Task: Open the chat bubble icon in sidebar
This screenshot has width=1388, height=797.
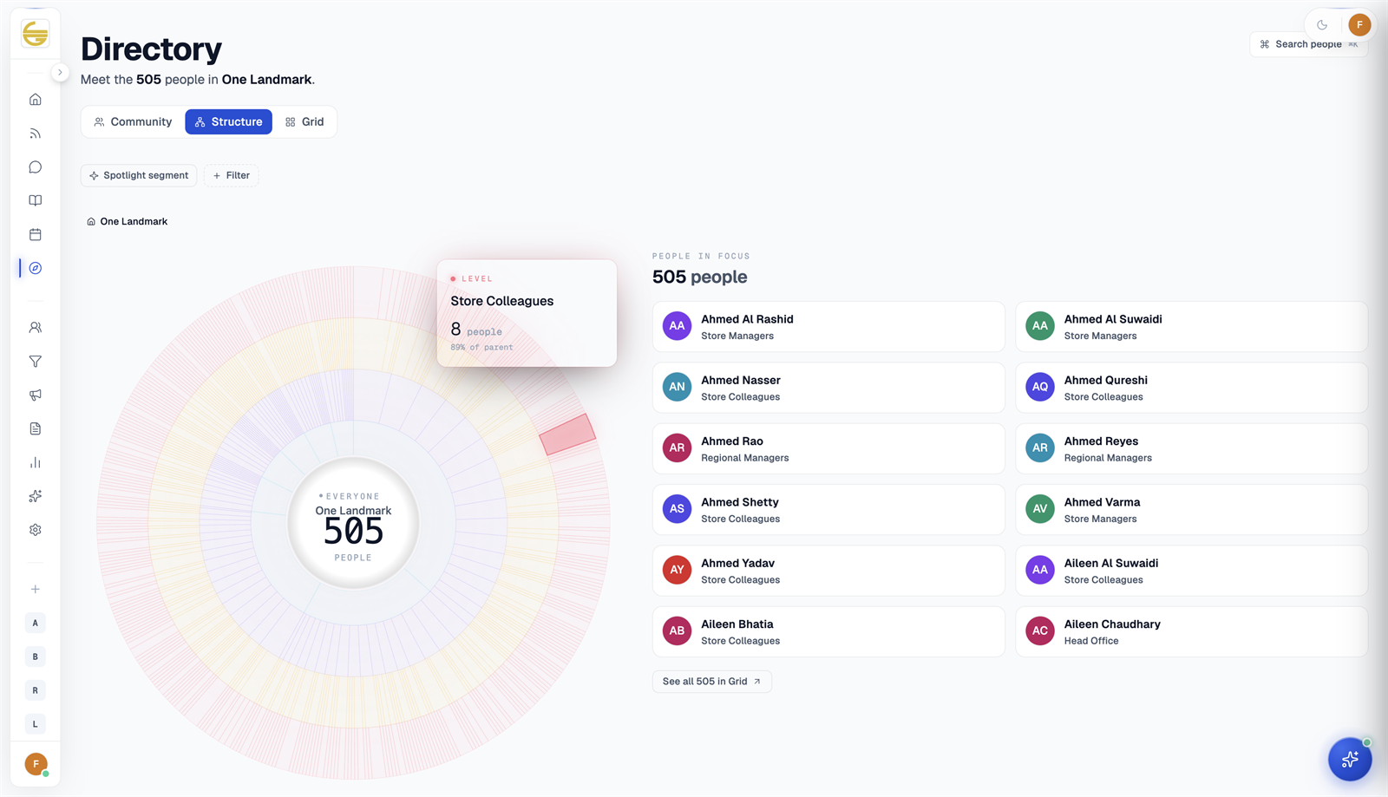Action: pos(36,167)
